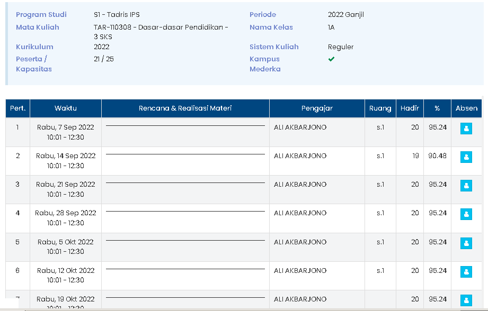Screen dimensions: 488x311
Task: Click the Absen column header
Action: [x=466, y=108]
